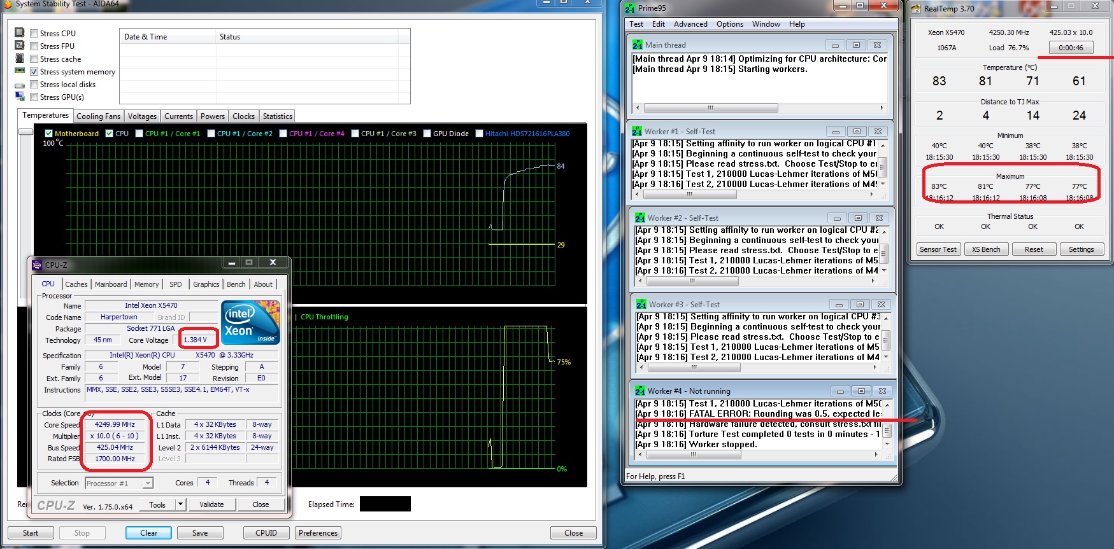Enable the Stress FPU checkbox
Screen dimensions: 1114x549
pos(34,46)
